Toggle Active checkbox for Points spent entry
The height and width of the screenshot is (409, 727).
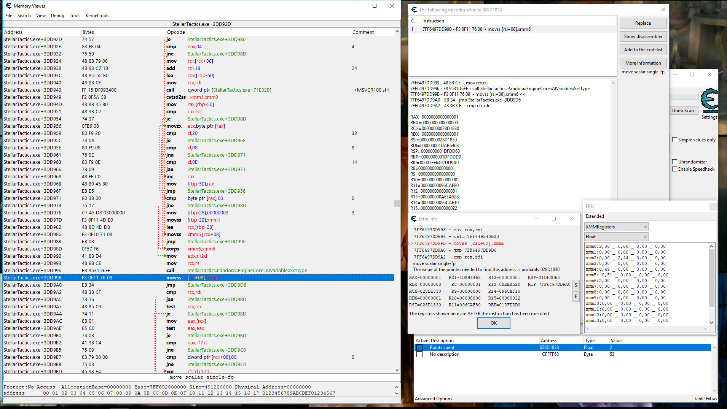pos(419,347)
